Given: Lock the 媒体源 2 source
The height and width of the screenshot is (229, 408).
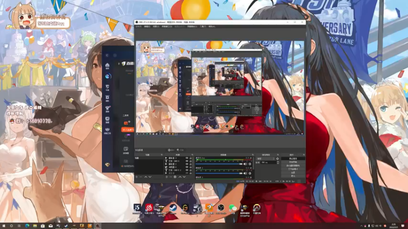Looking at the screenshot, I should click(191, 164).
